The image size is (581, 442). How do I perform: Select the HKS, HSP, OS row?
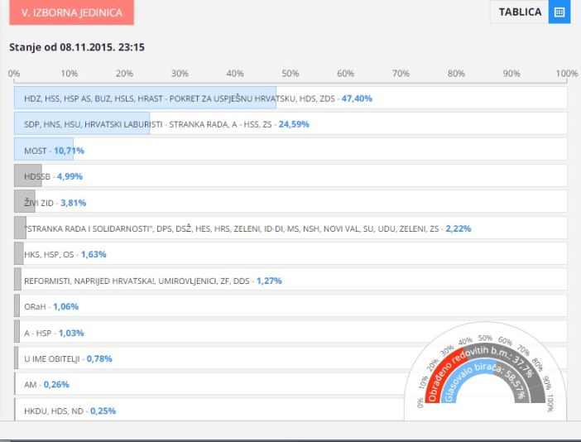(290, 254)
